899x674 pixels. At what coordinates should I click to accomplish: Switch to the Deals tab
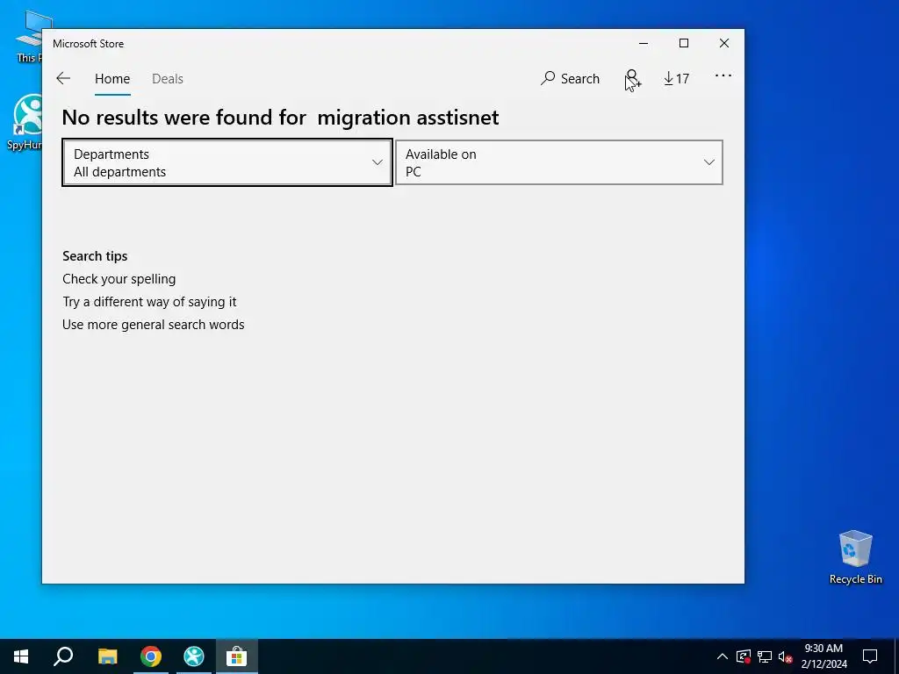[168, 78]
